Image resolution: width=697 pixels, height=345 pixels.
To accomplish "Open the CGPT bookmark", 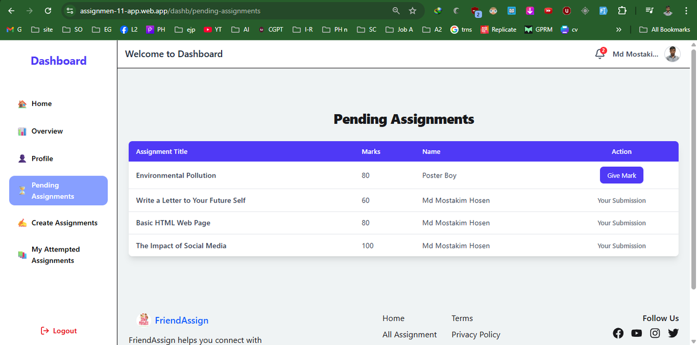I will click(x=271, y=29).
